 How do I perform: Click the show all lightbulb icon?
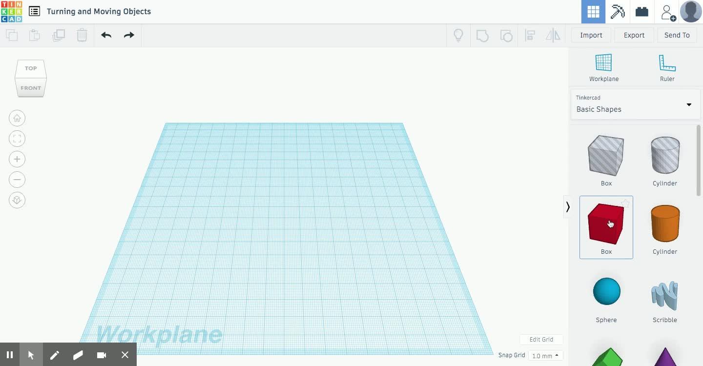[x=458, y=35]
